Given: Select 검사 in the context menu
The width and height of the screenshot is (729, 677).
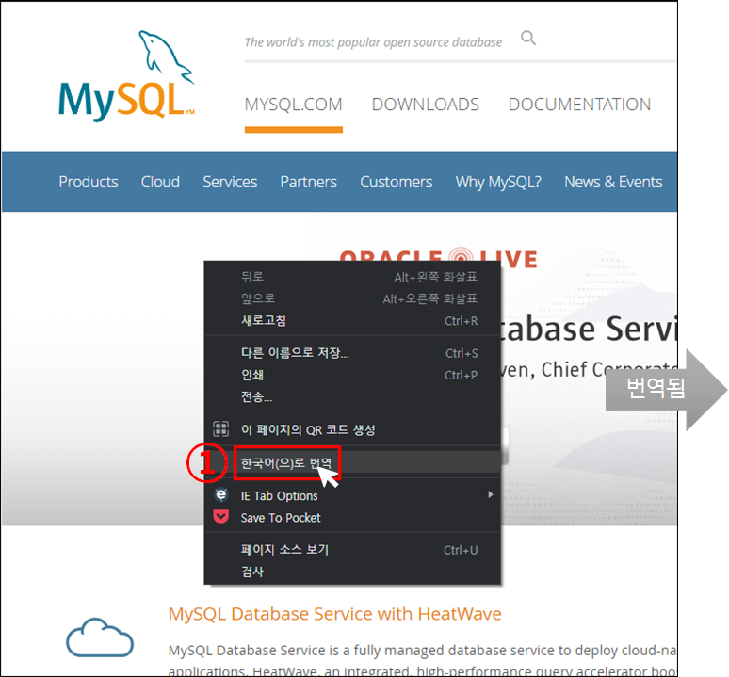Looking at the screenshot, I should (352, 572).
